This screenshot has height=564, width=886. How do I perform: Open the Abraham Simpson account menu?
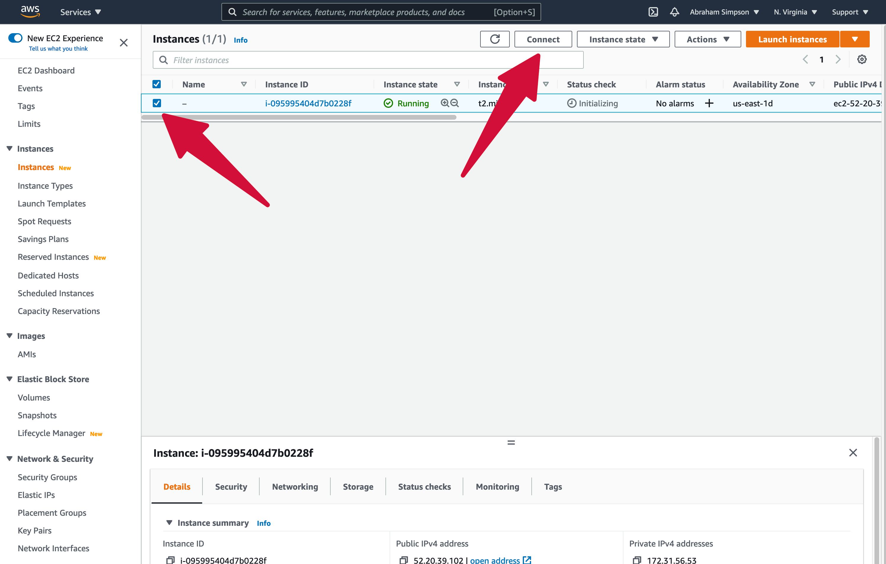(x=724, y=12)
